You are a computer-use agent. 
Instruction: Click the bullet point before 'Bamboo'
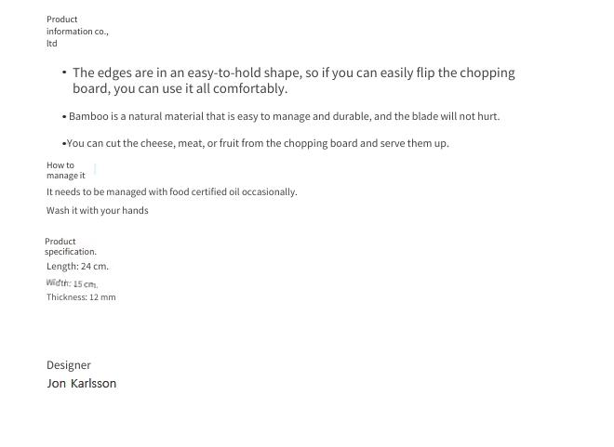pos(64,117)
